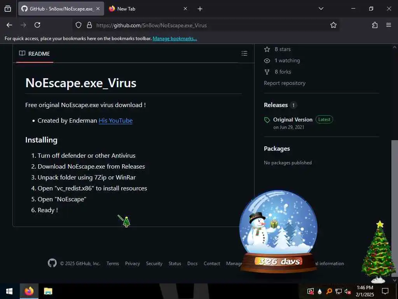Click the 'NoEscape.exe_Virus' heading
This screenshot has width=398, height=299.
pyautogui.click(x=81, y=83)
